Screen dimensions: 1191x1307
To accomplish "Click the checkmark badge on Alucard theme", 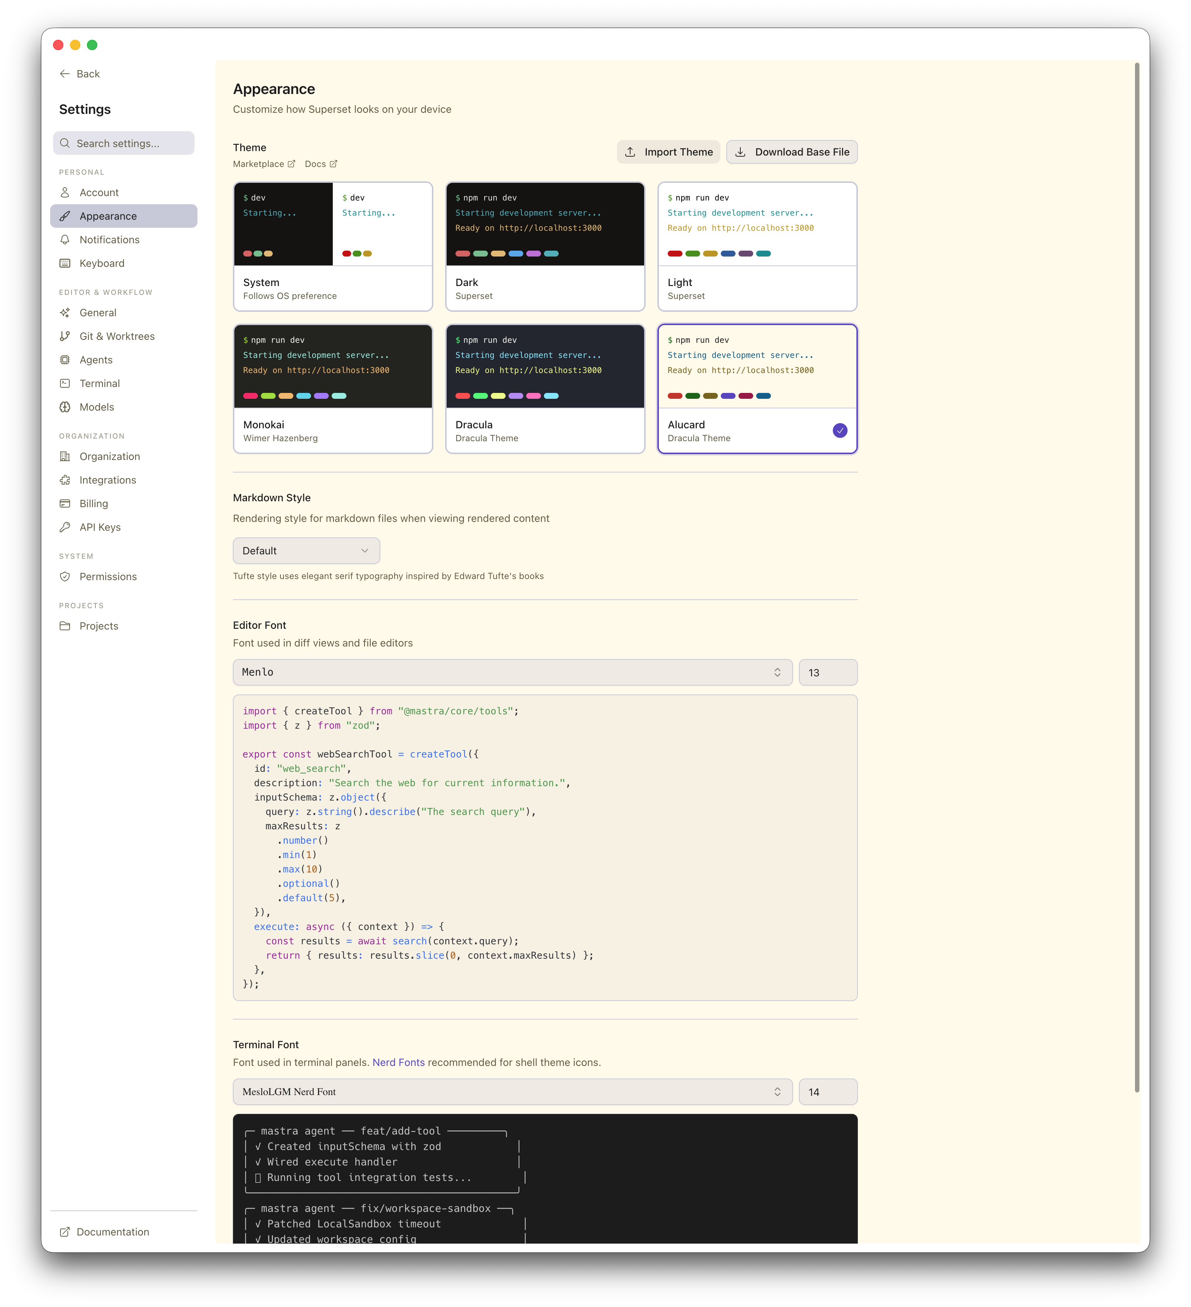I will (x=839, y=431).
